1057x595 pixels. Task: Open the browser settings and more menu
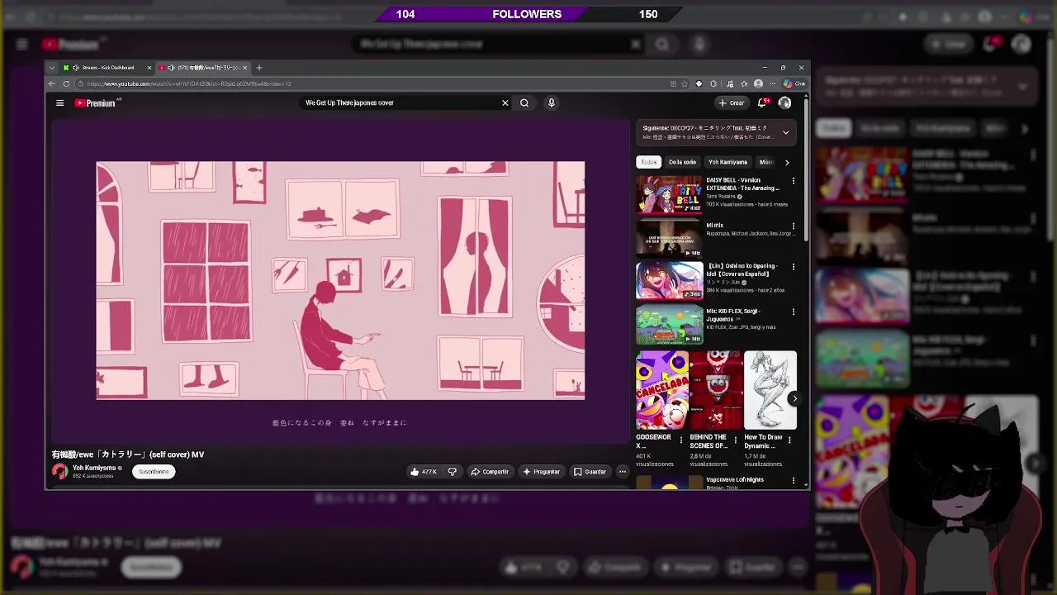click(773, 83)
